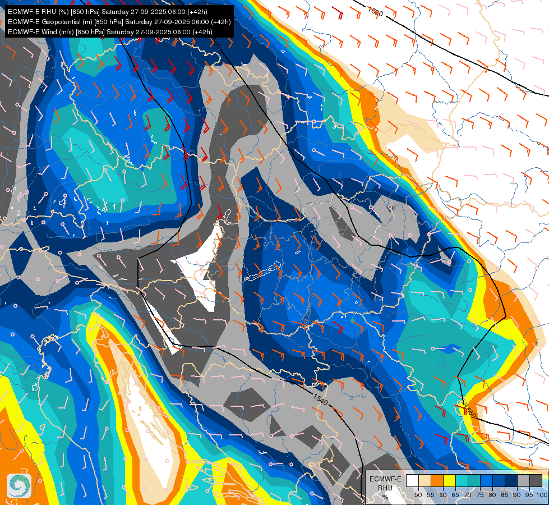
Task: Click the ECMWF-E RHU (%) title line
Action: pyautogui.click(x=108, y=12)
